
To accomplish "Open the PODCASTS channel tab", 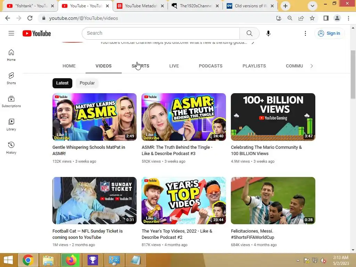I will coord(210,66).
